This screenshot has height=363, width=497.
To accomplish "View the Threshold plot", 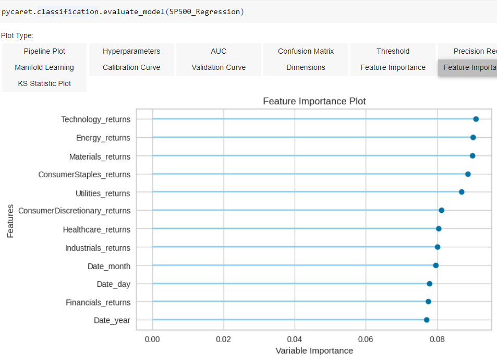I will [393, 51].
